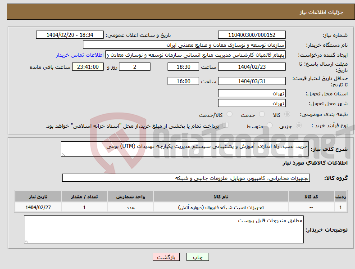
Task: Click the جزئیات اطلاعات نیاز header title
Action: (x=322, y=12)
